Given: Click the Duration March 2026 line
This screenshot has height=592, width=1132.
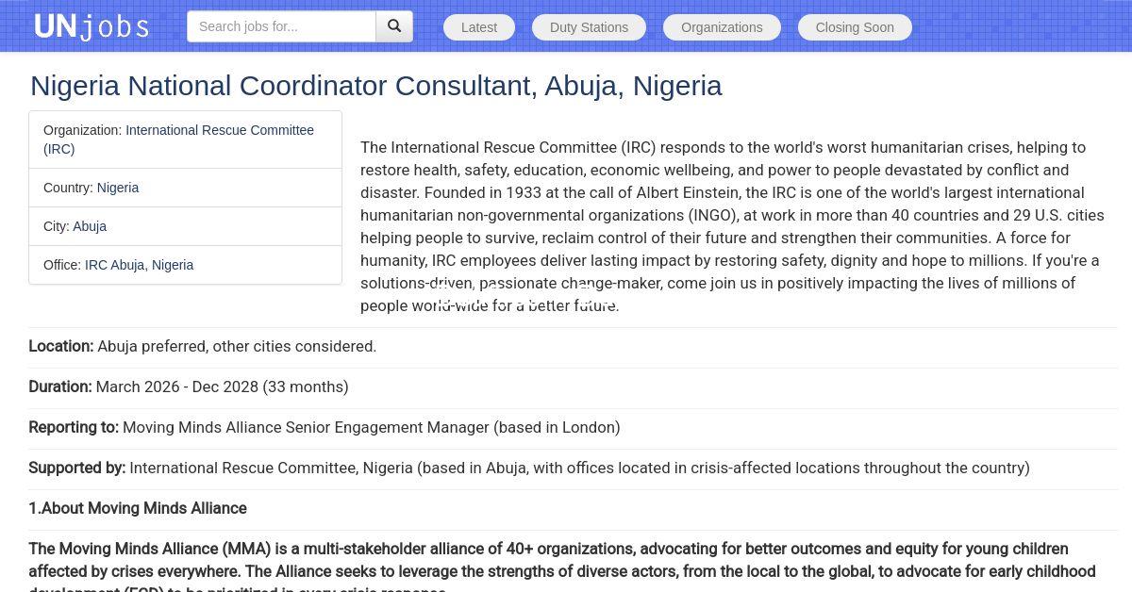Looking at the screenshot, I should [189, 386].
